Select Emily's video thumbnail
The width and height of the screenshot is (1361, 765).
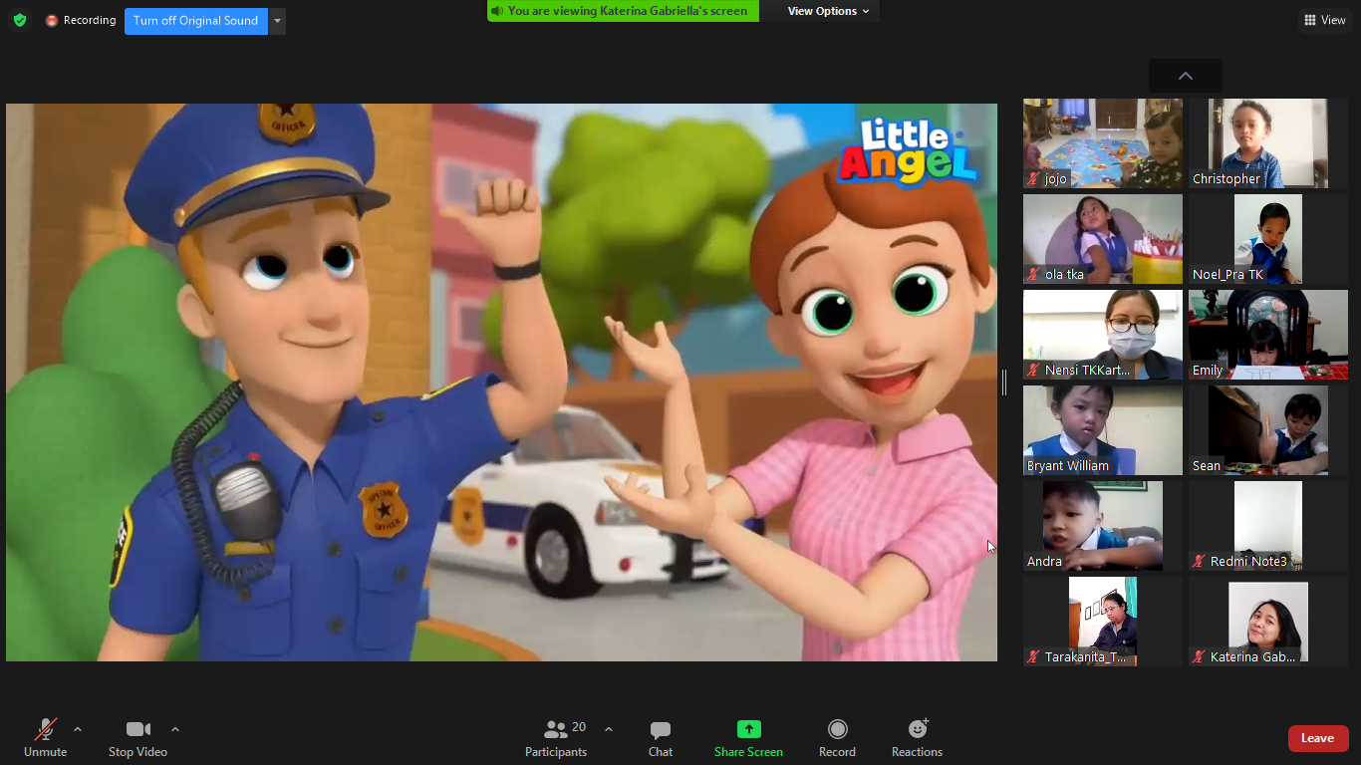tap(1268, 335)
